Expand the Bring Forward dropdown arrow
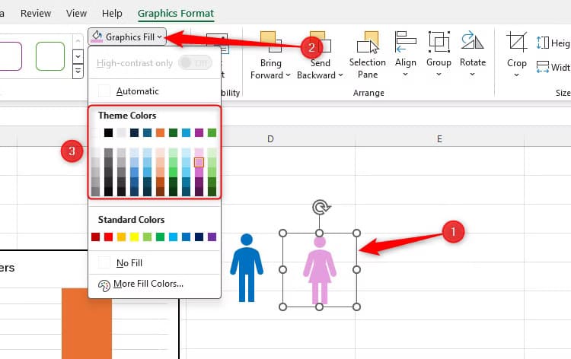This screenshot has width=571, height=359. (288, 75)
